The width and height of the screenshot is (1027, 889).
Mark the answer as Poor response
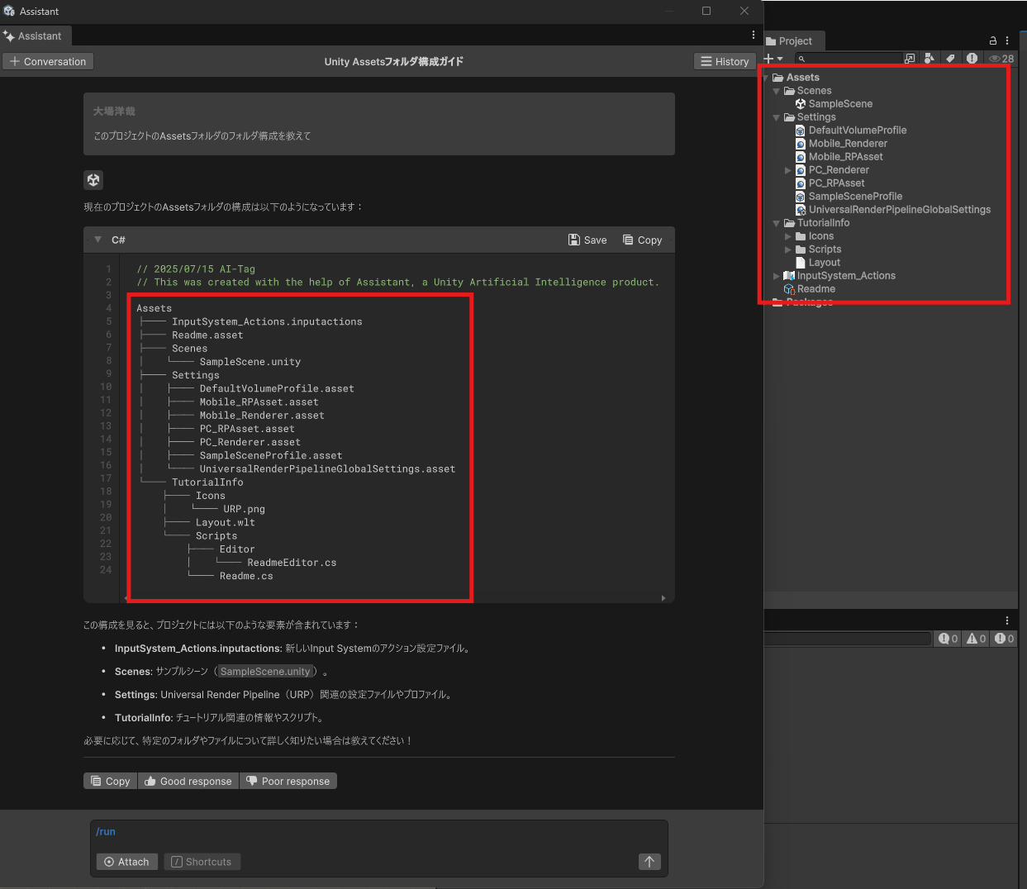[x=288, y=781]
